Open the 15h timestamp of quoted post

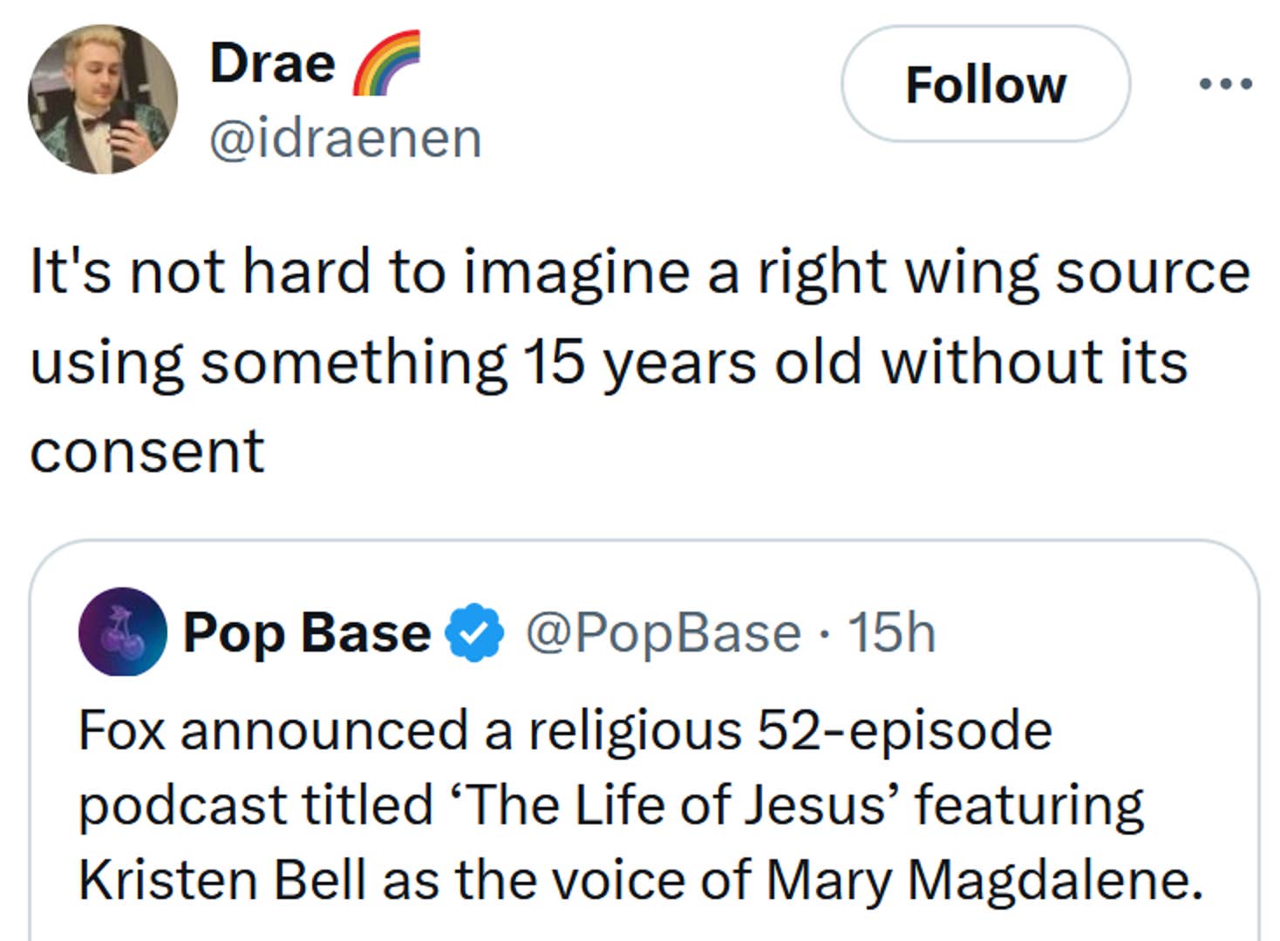(892, 633)
